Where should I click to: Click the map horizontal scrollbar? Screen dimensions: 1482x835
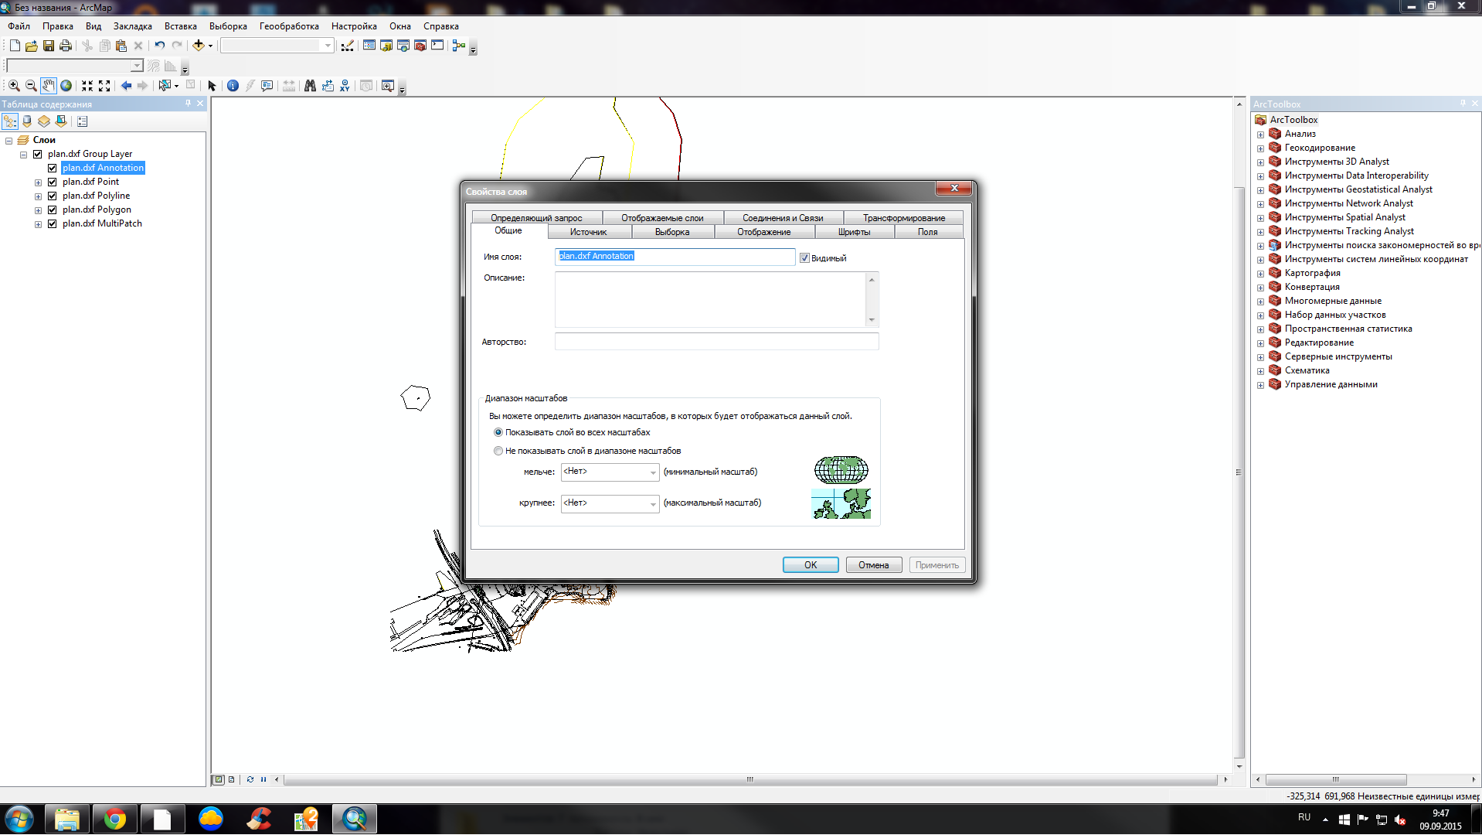point(751,779)
